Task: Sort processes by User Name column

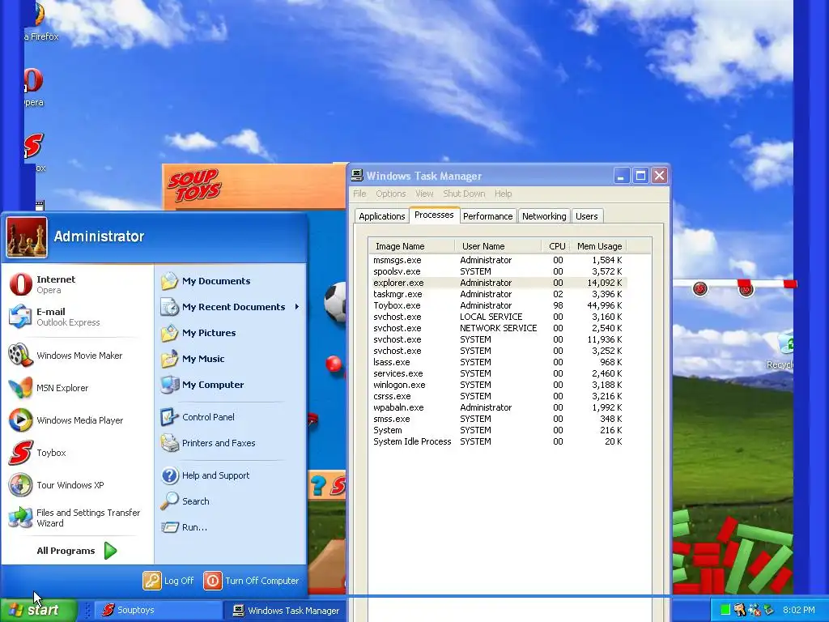Action: pos(498,246)
